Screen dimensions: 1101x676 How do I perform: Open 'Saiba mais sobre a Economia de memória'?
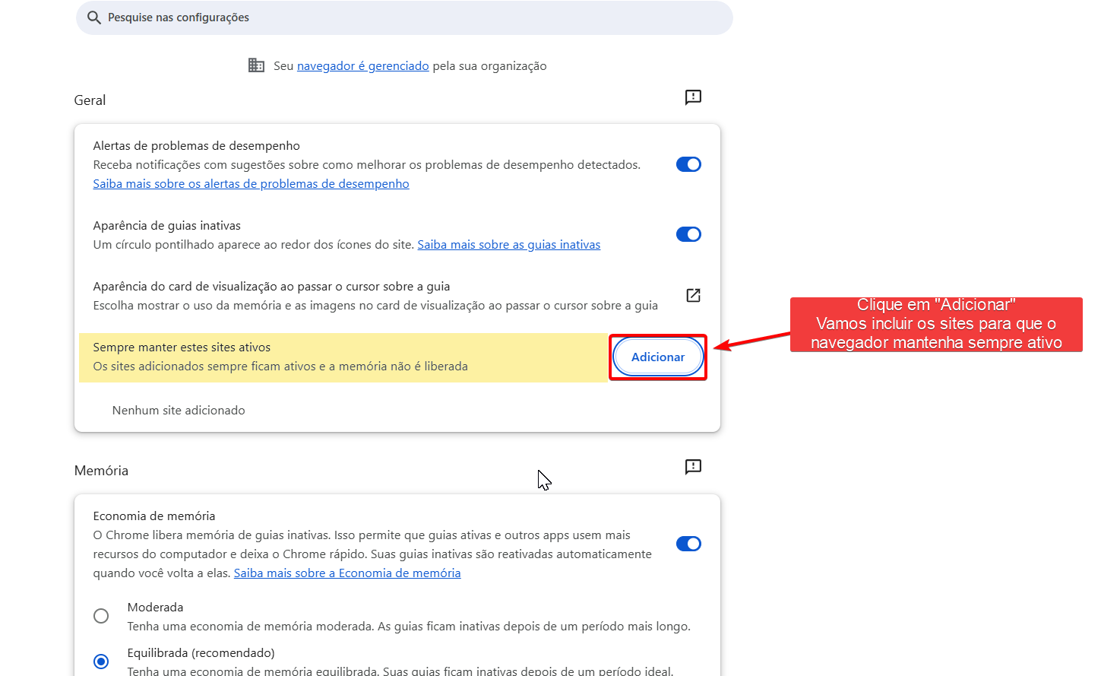pos(346,573)
